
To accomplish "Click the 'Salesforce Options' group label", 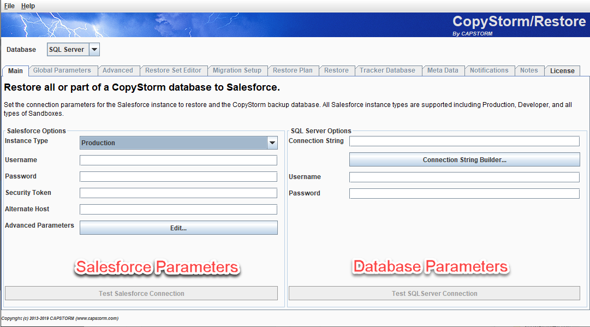I will (x=37, y=131).
